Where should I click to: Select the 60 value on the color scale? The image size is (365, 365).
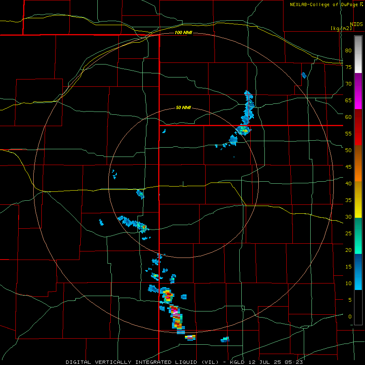coord(348,117)
